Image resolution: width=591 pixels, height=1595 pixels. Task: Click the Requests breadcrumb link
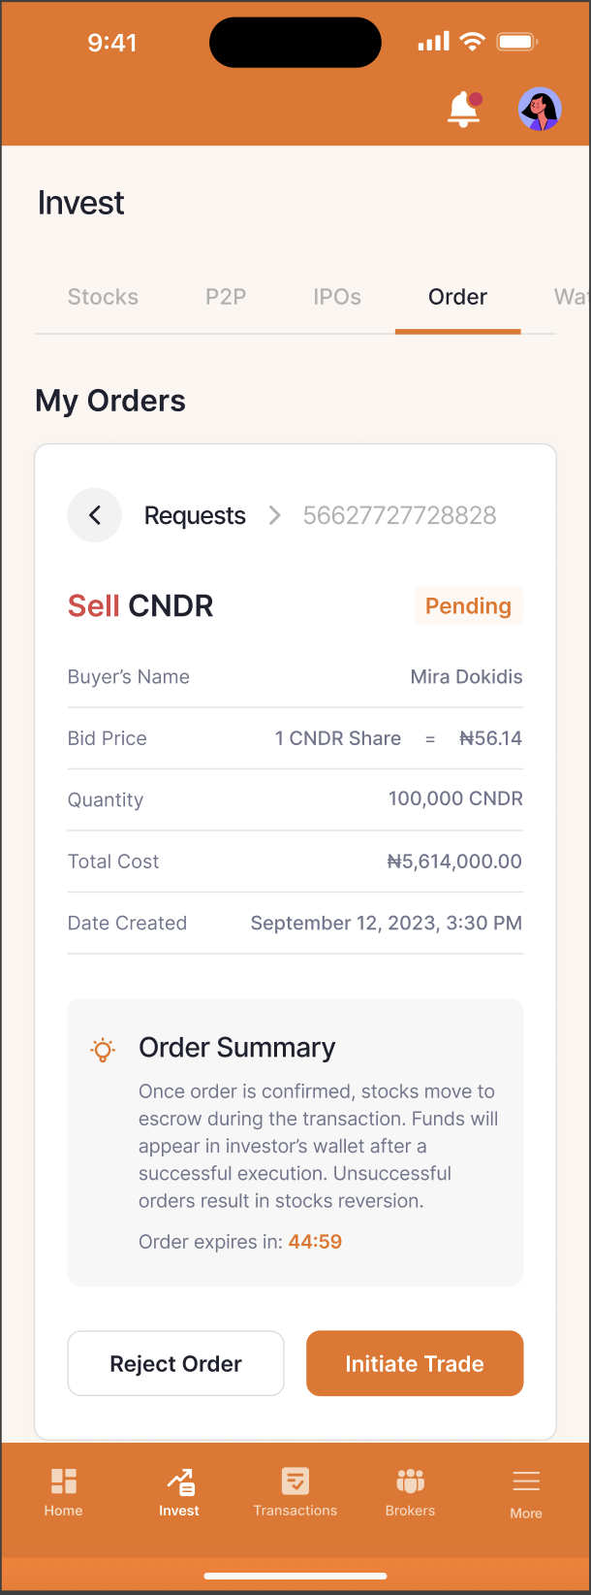tap(195, 515)
